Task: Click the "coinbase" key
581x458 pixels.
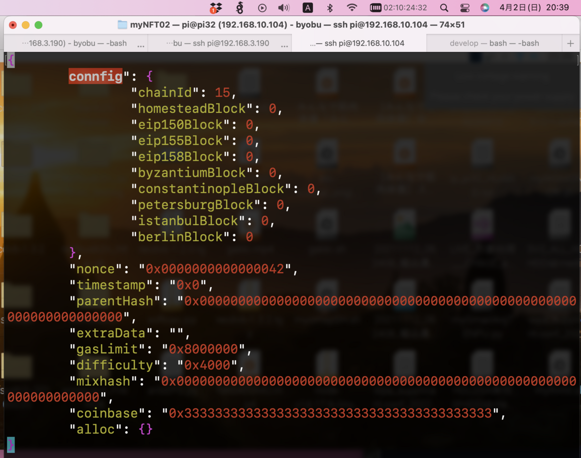Action: (x=107, y=413)
